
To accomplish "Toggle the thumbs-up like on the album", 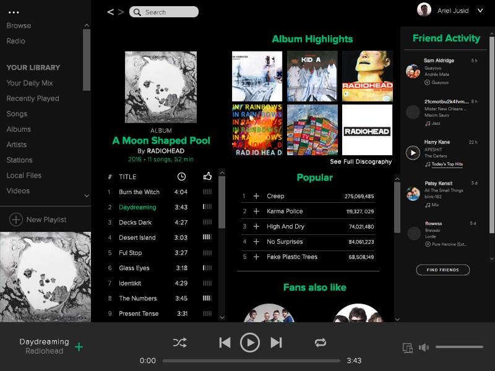I will (x=207, y=176).
